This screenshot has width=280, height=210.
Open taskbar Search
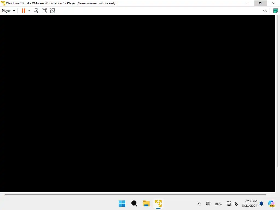pos(134,203)
